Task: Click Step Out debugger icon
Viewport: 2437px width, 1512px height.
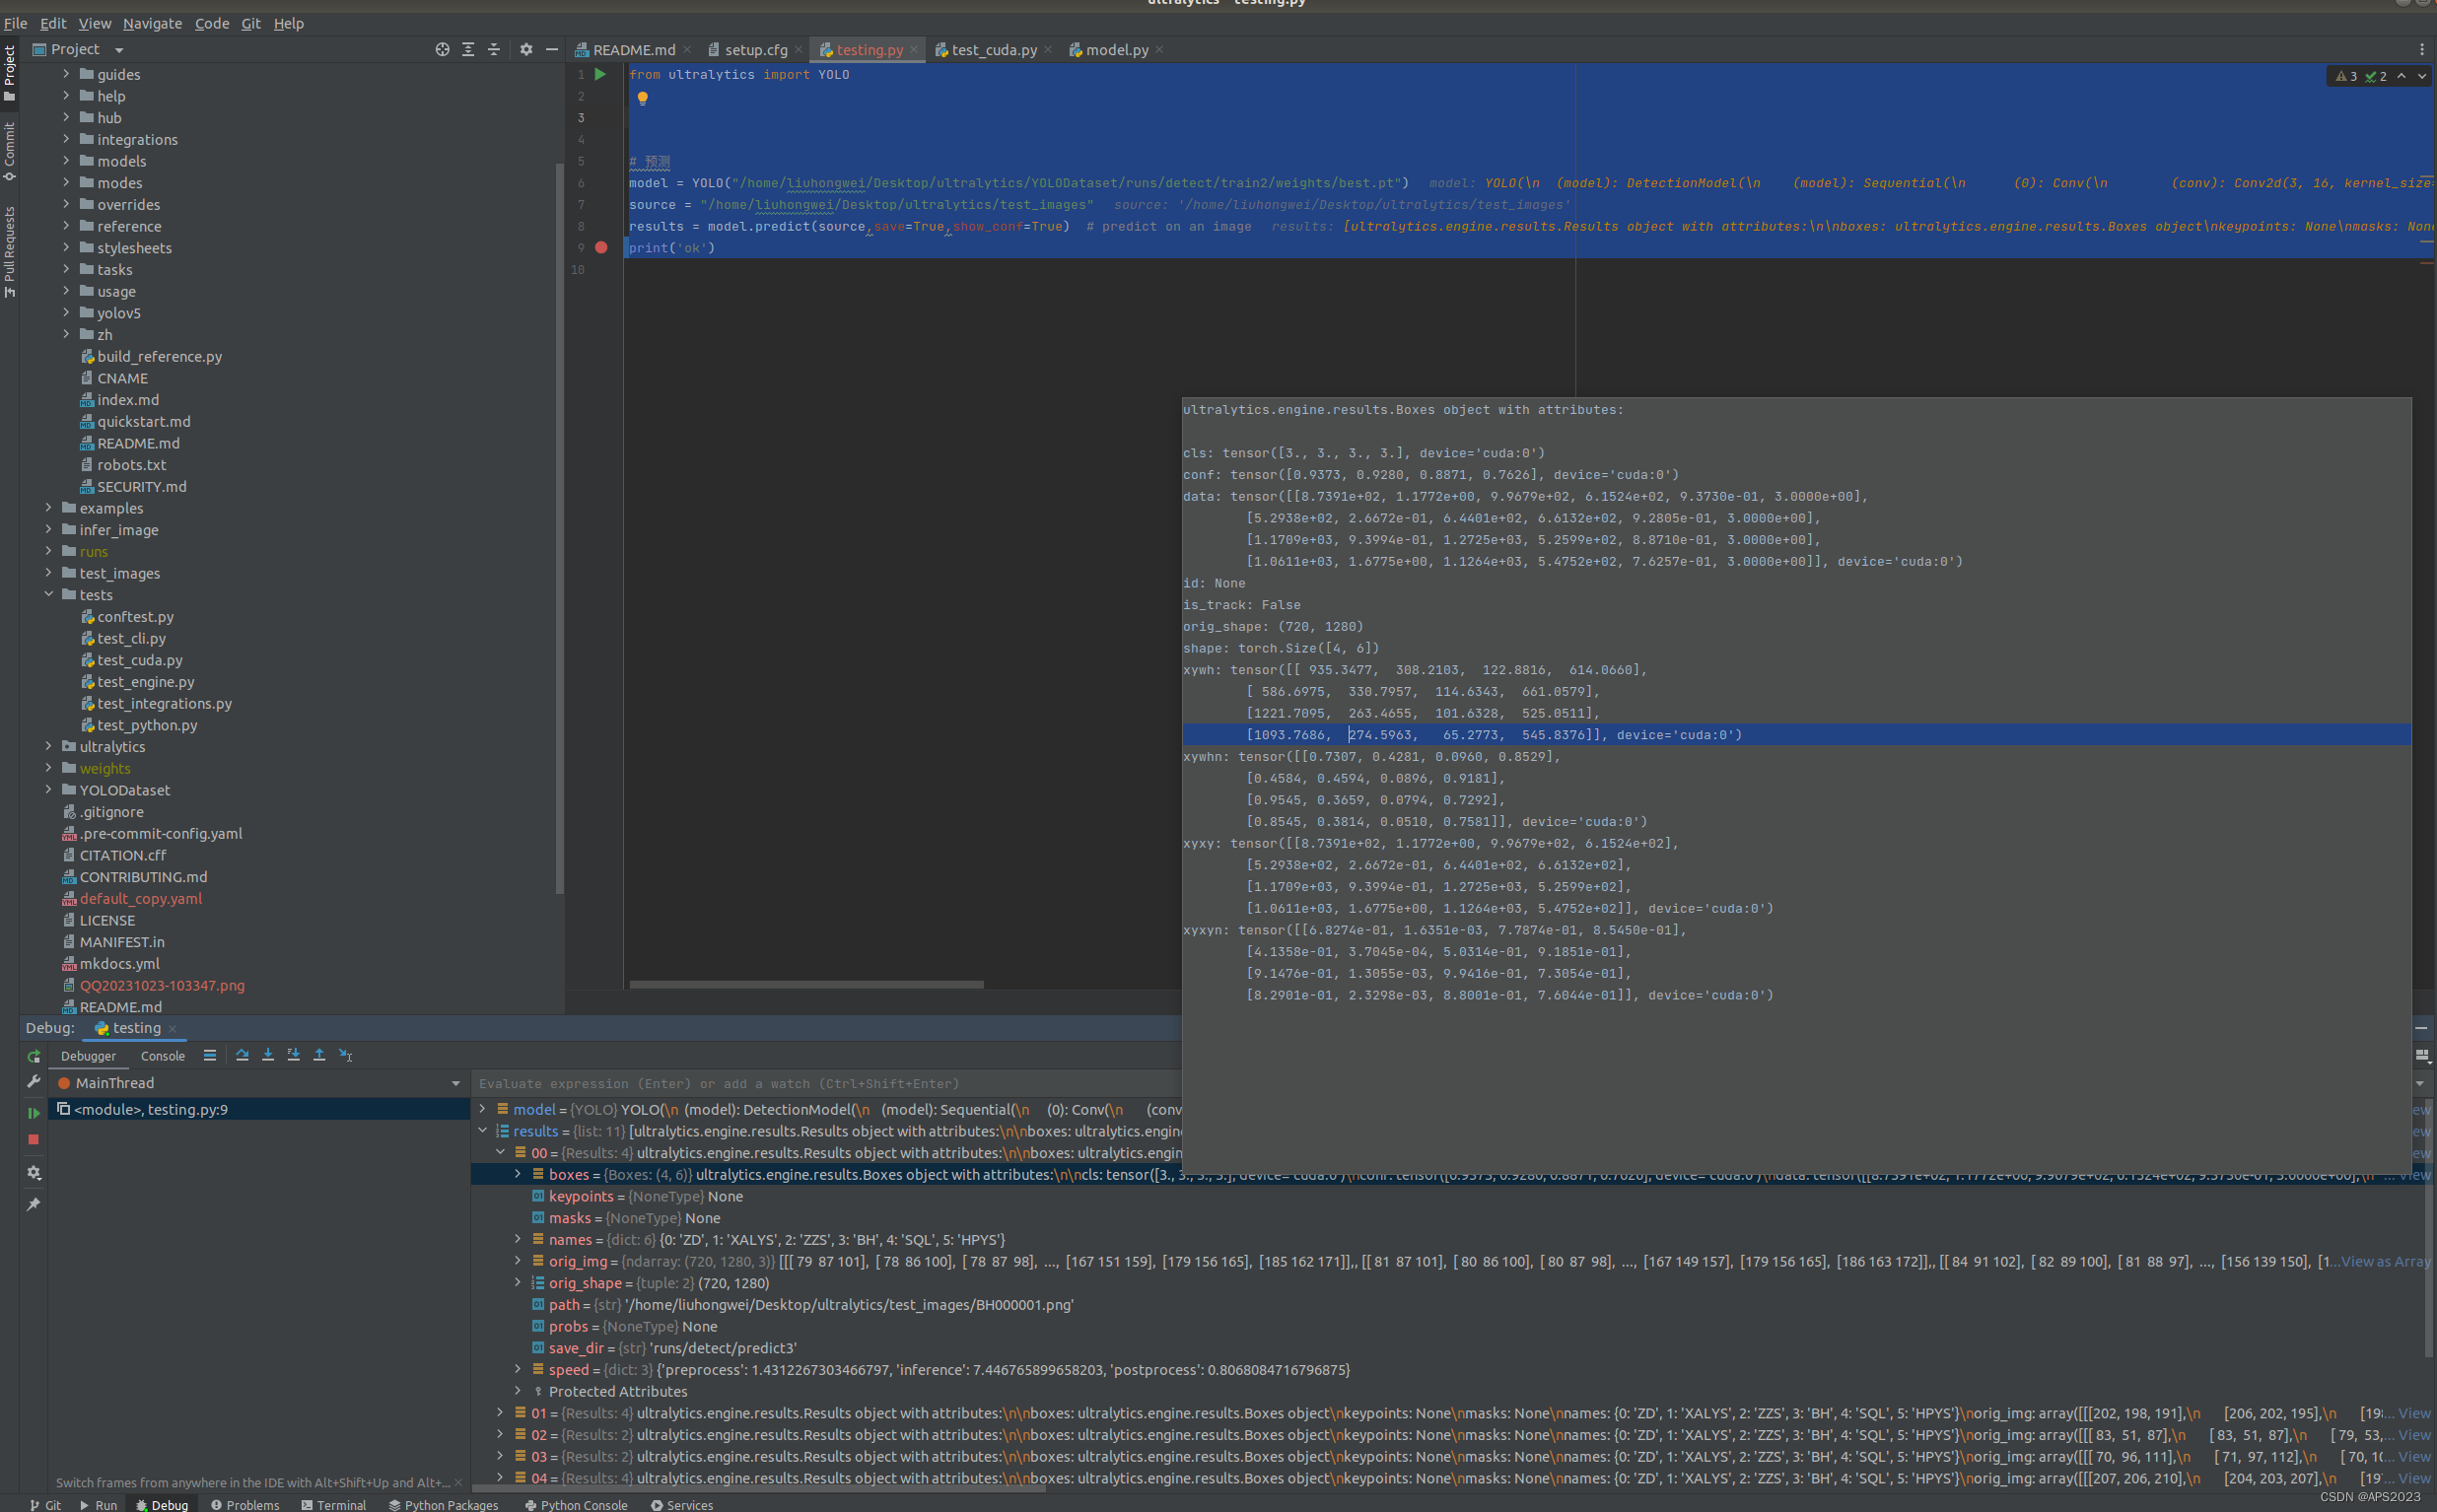Action: coord(319,1055)
